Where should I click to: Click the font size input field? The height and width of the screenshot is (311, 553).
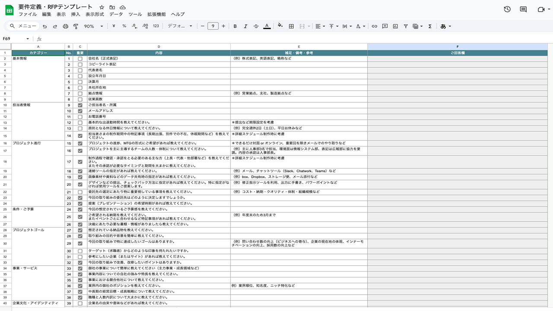pyautogui.click(x=213, y=26)
